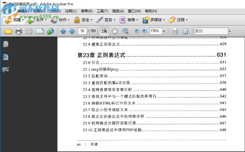Click the entry 23.8 转义正则表达式中的特殊字符
The width and height of the screenshot is (245, 152).
(113, 116)
